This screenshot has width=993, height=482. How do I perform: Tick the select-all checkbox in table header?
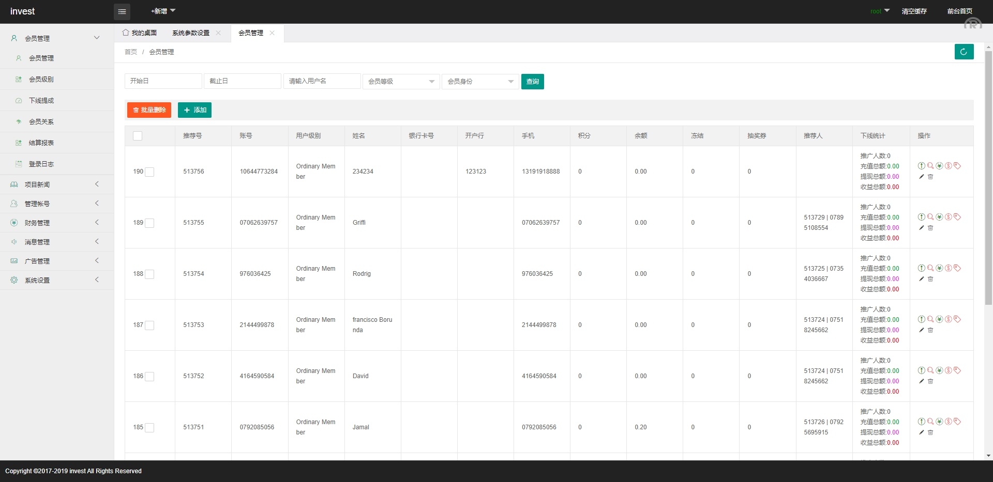click(x=138, y=136)
